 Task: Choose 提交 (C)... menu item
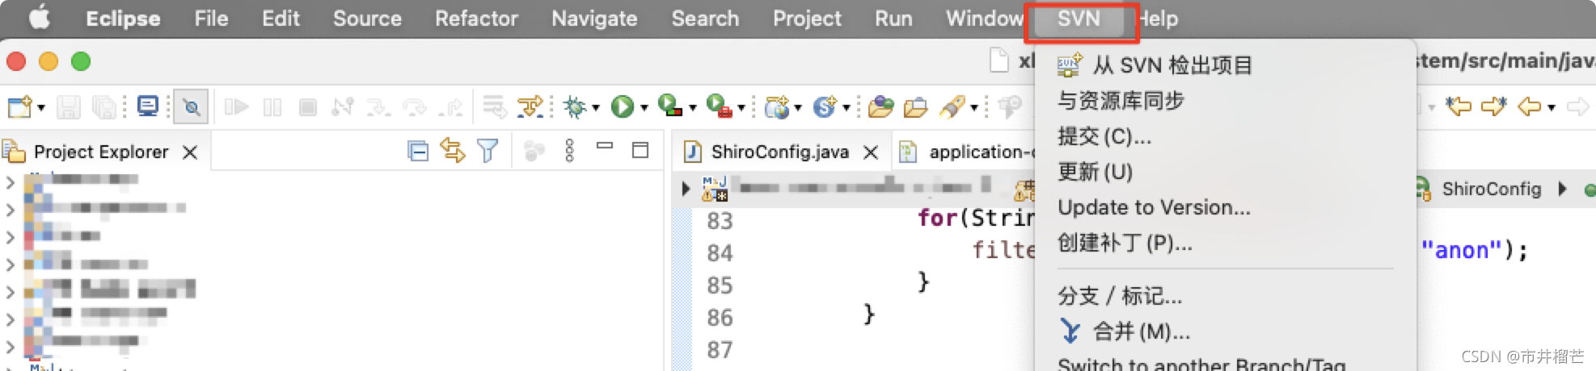point(1225,136)
